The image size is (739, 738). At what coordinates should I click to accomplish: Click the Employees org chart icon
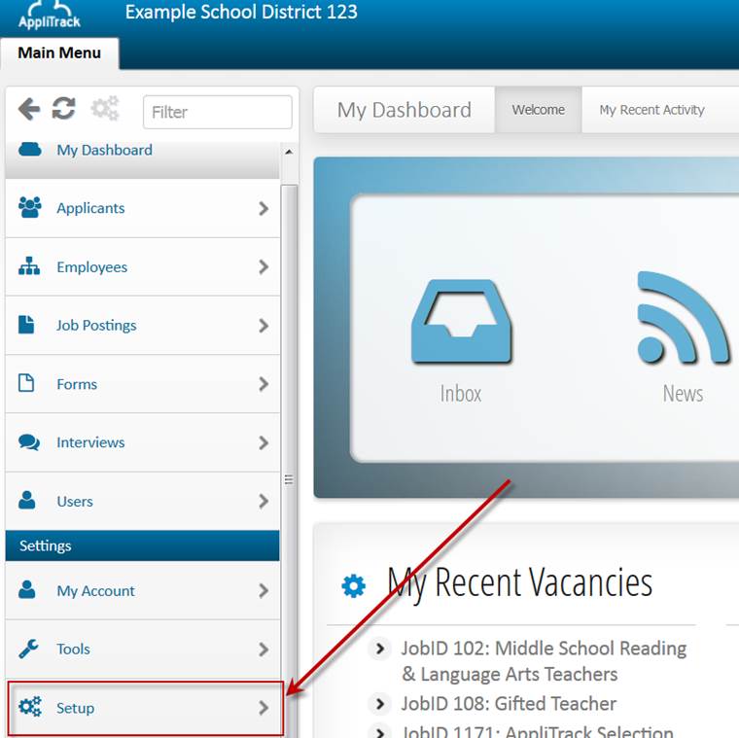pyautogui.click(x=29, y=265)
